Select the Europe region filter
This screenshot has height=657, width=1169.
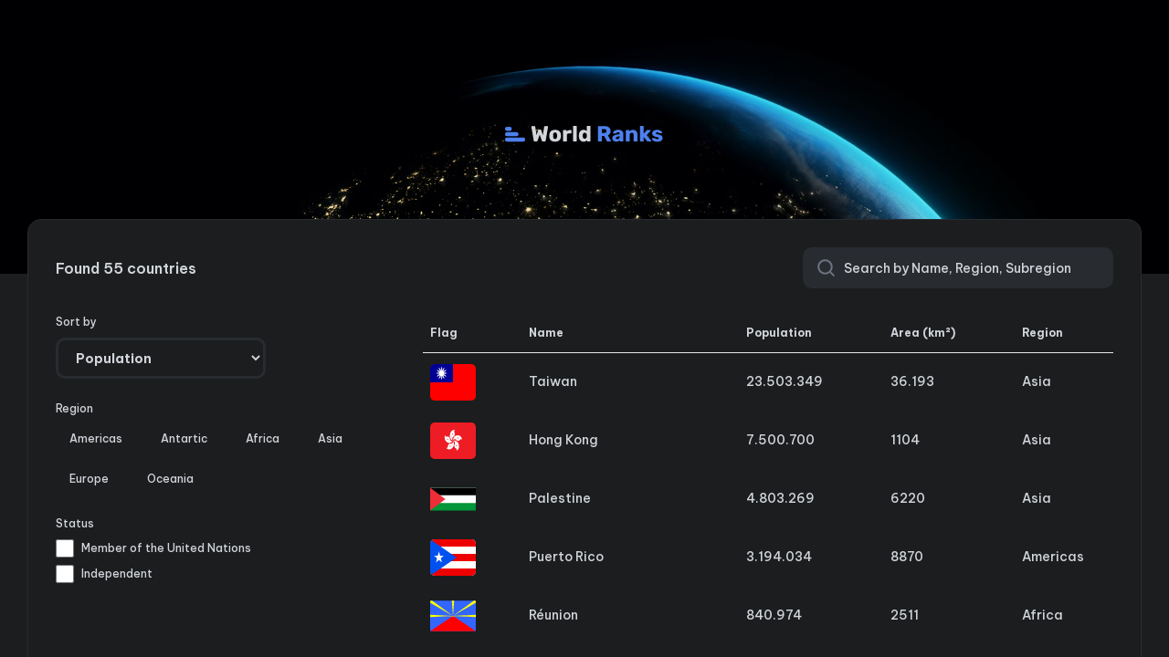click(89, 478)
